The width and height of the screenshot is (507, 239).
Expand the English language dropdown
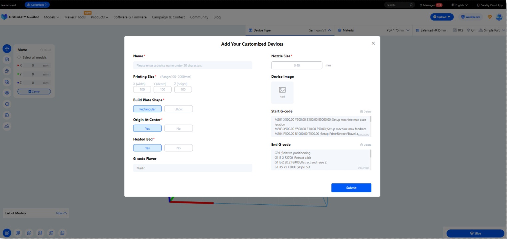point(459,5)
